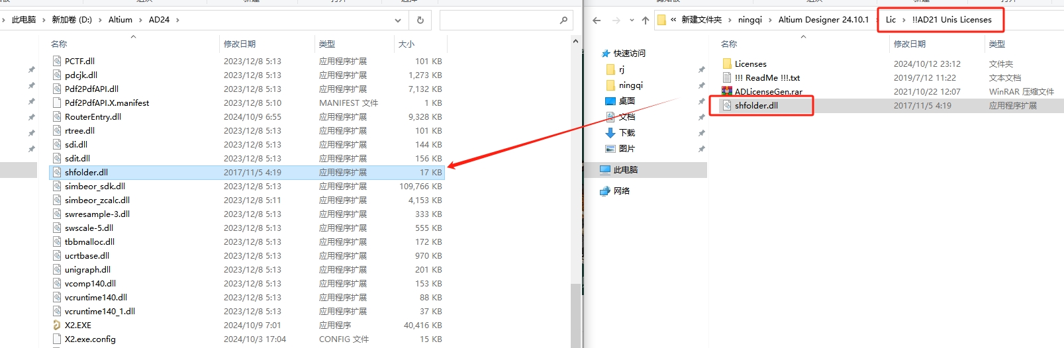Image resolution: width=1064 pixels, height=348 pixels.
Task: Select 此电脑 in right navigation pane
Action: (625, 169)
